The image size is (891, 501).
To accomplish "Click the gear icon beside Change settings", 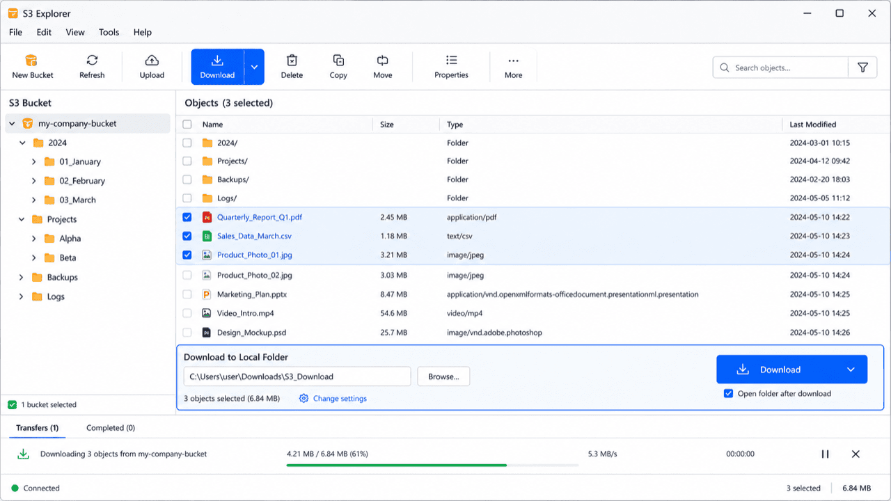I will [x=303, y=399].
